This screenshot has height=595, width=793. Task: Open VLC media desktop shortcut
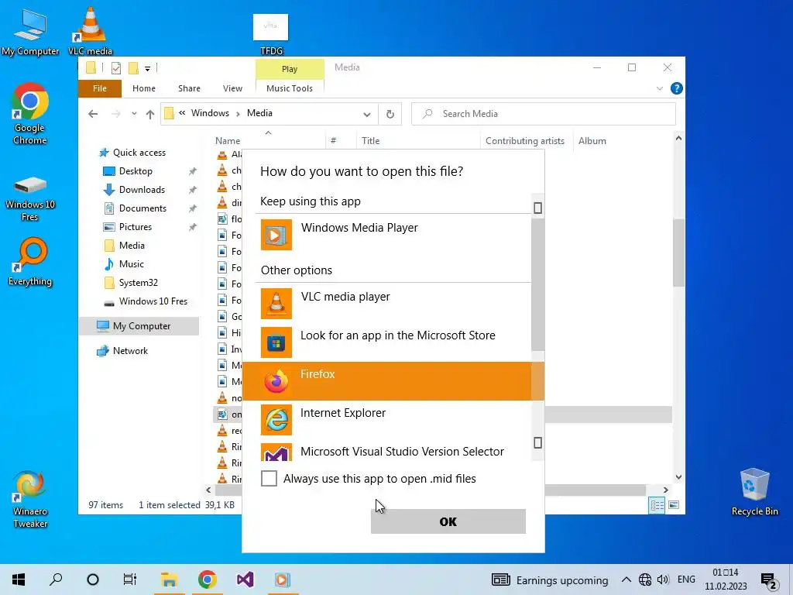click(90, 31)
